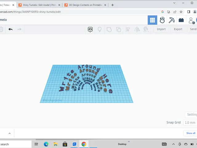Click the invite collaborator person icon

click(191, 21)
